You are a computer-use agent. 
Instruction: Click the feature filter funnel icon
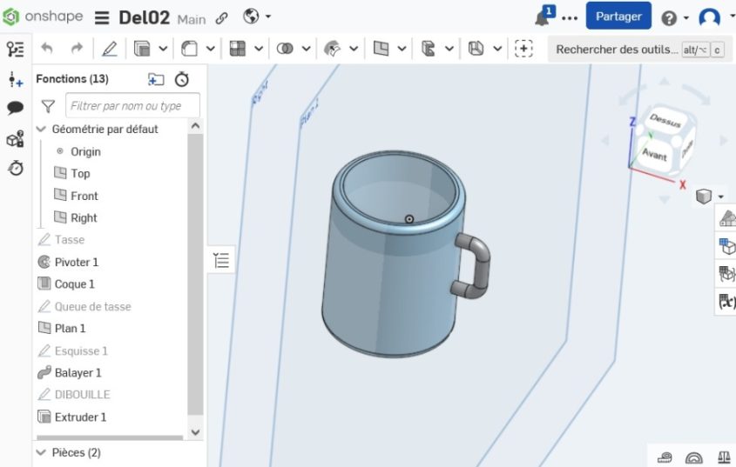point(48,106)
